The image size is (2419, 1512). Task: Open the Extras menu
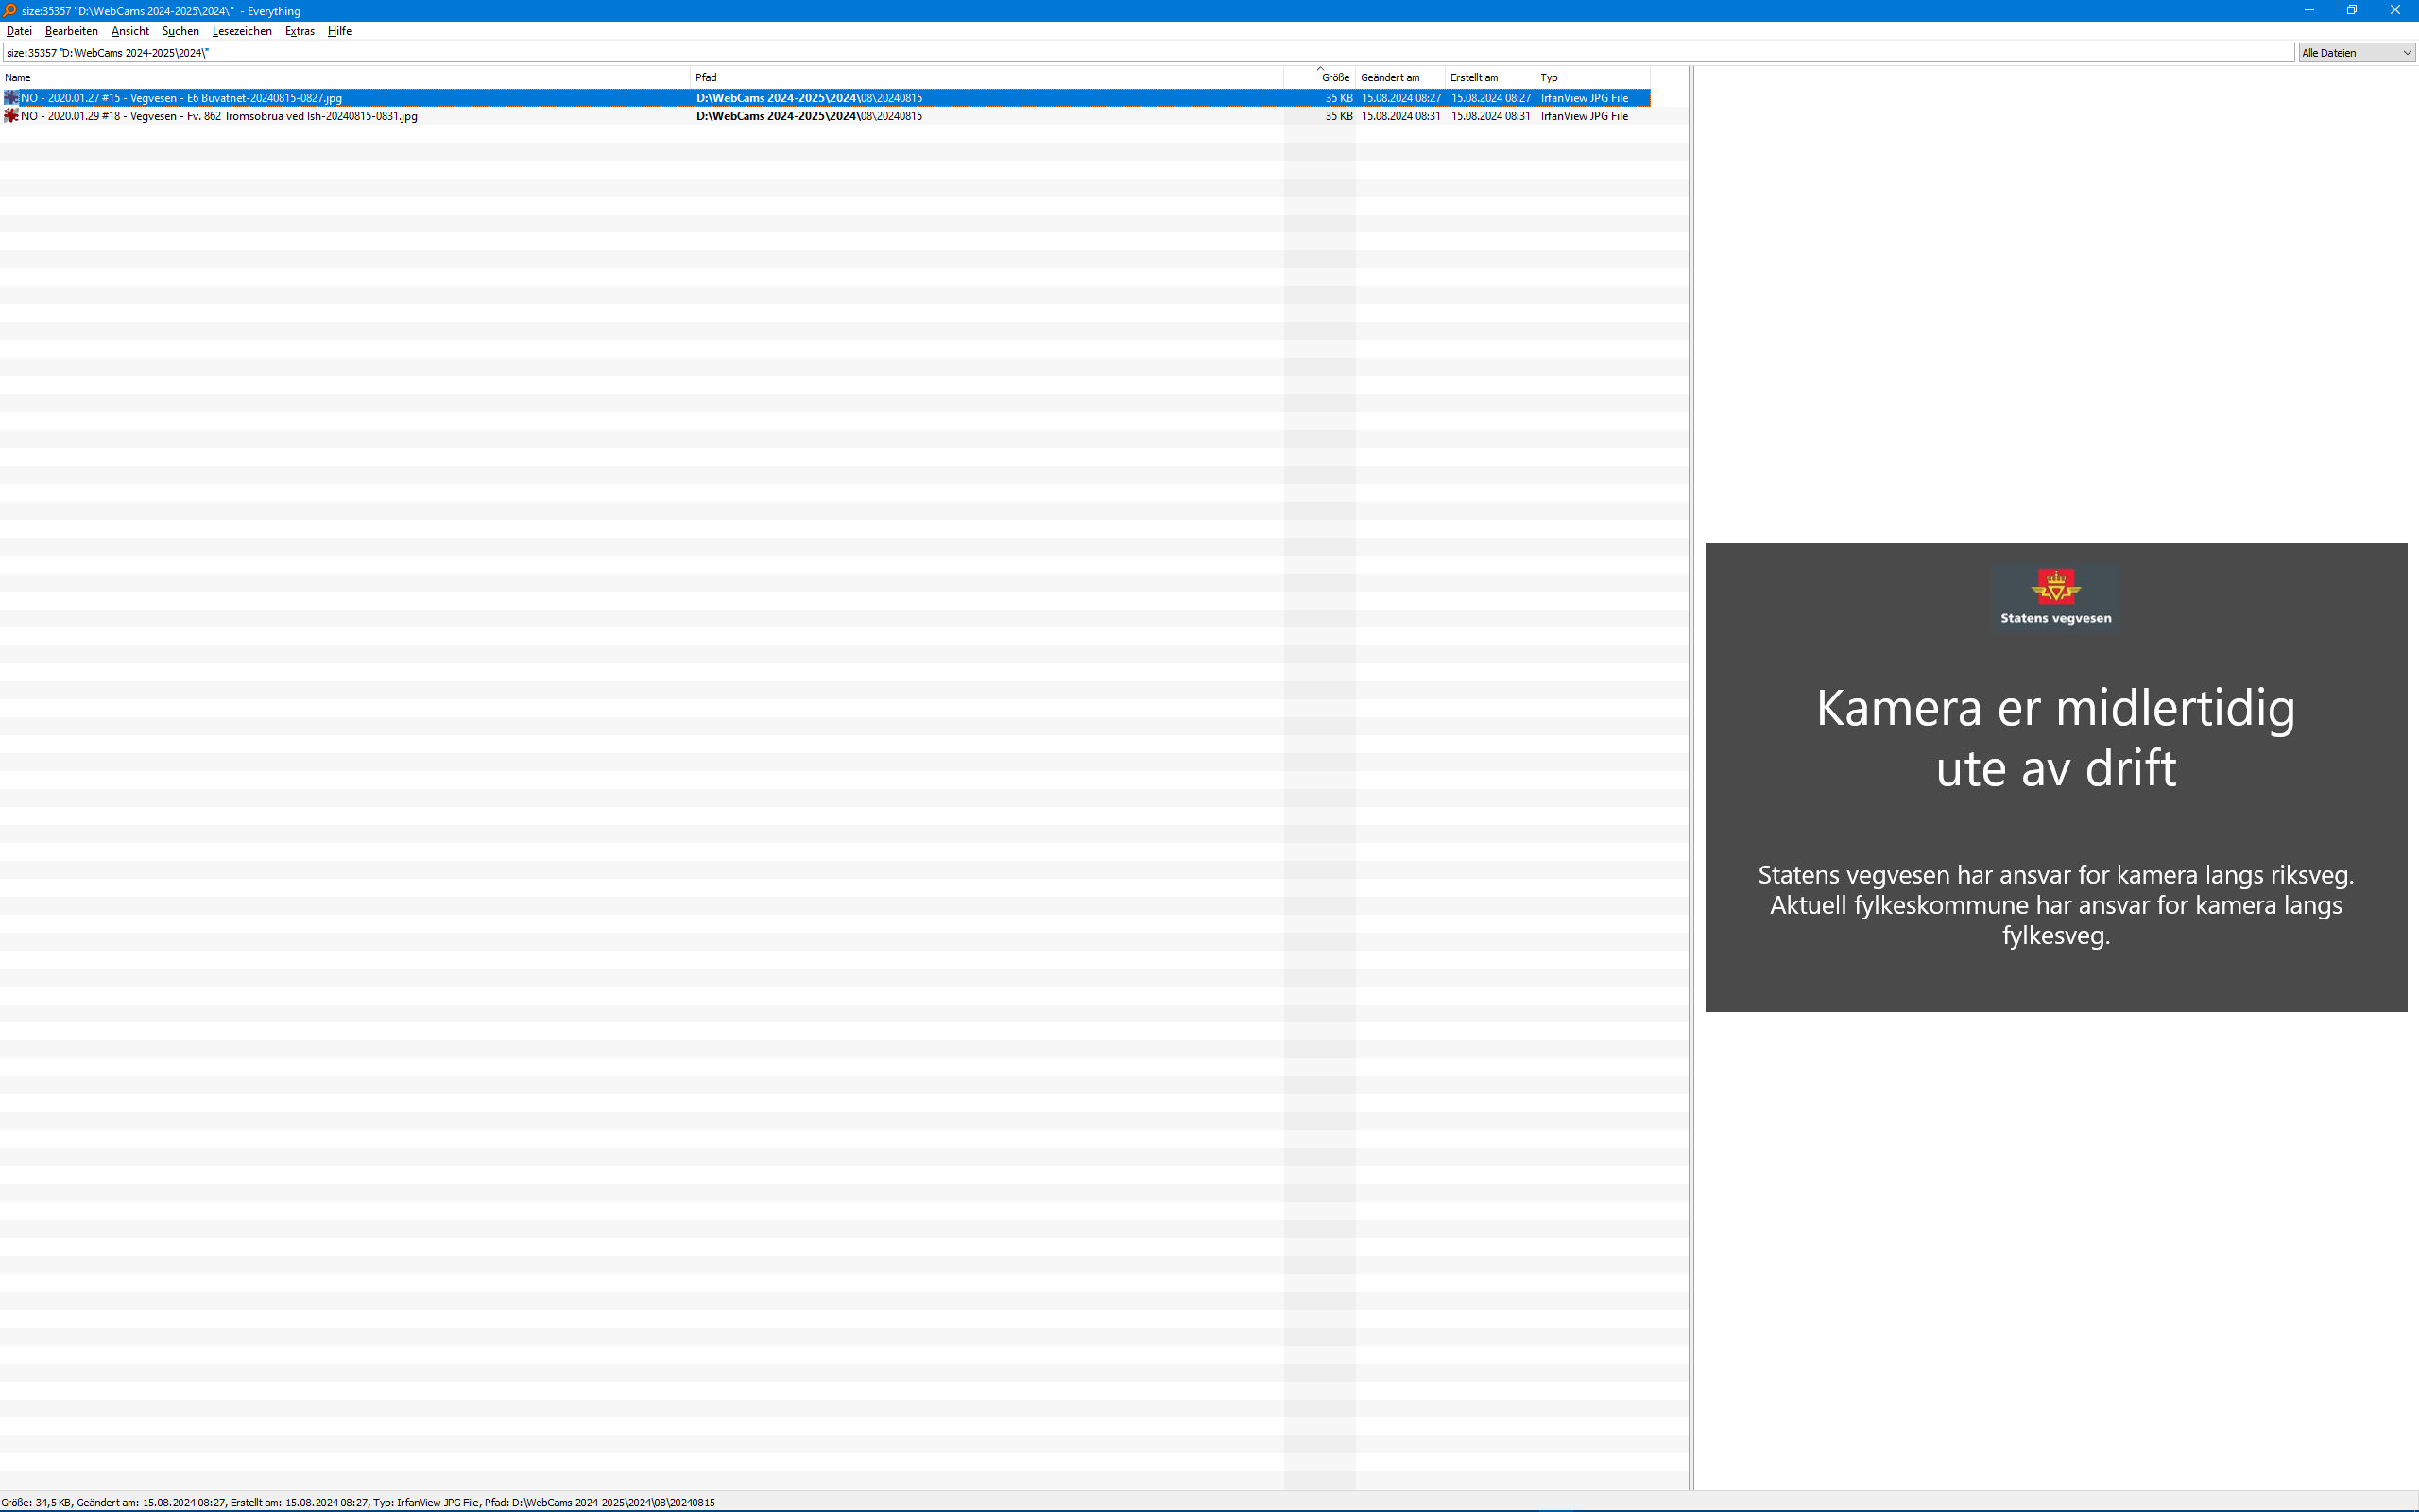tap(299, 31)
